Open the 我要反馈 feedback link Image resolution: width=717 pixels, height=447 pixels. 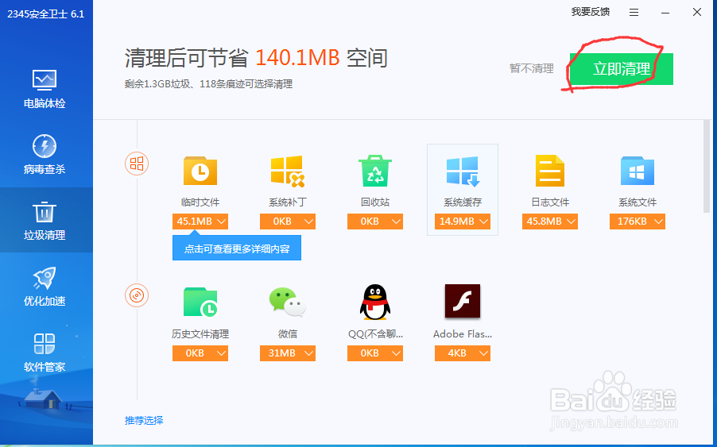pos(591,12)
